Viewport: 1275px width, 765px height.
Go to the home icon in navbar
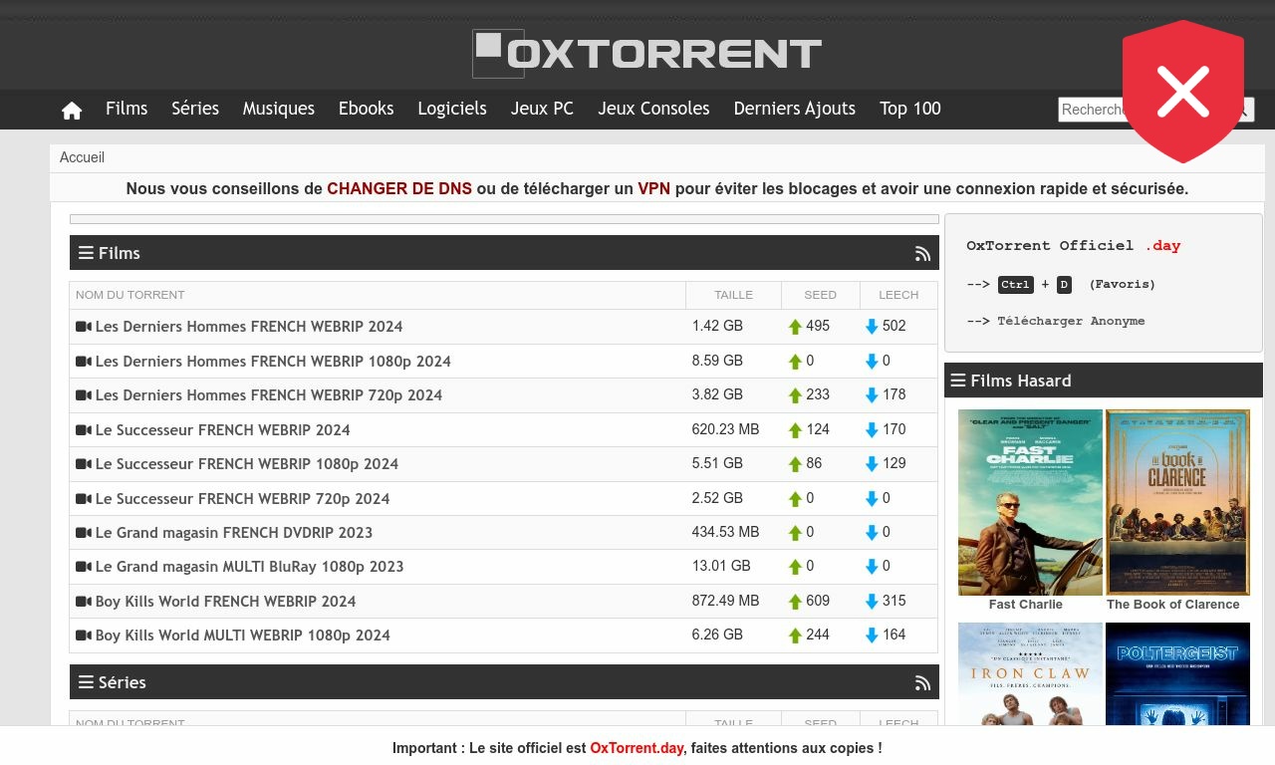click(72, 111)
